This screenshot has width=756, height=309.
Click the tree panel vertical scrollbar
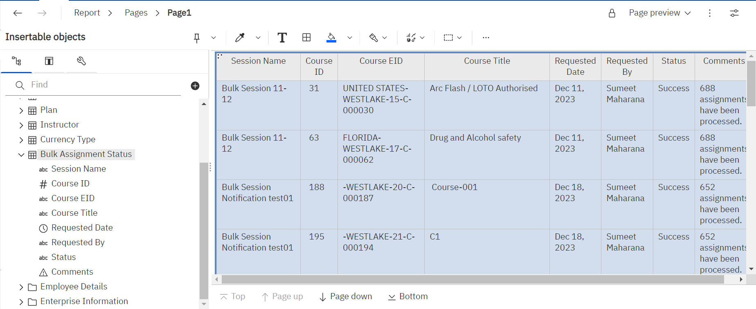coord(203,231)
